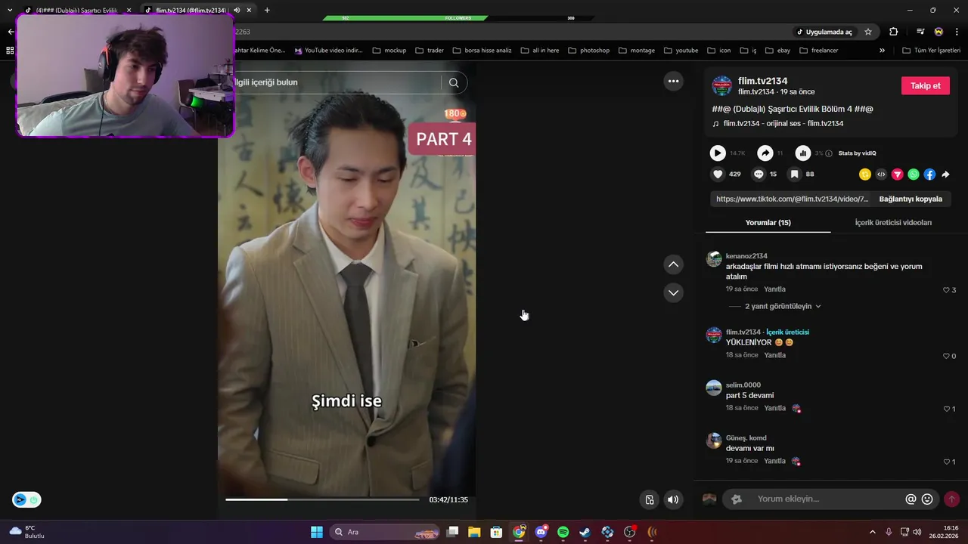Screen dimensions: 968x544
Task: Like the YÜKLENİYOR comment with its heart
Action: pos(946,356)
